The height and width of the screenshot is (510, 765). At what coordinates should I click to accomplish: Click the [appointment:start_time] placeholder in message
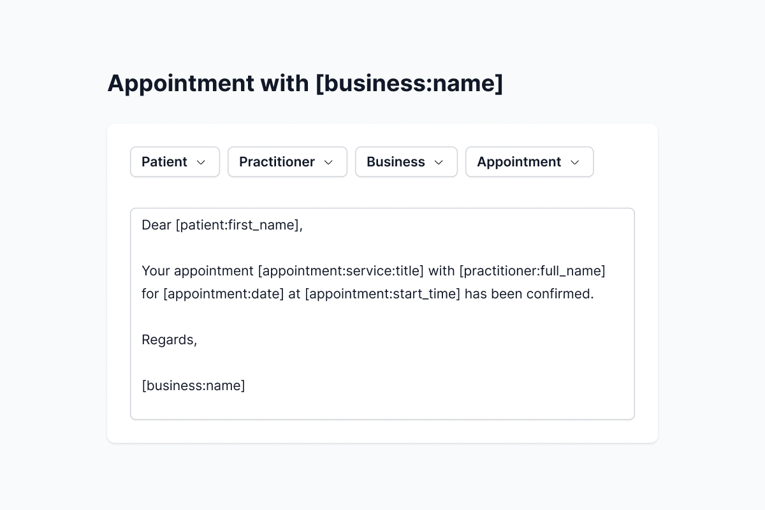(x=382, y=294)
